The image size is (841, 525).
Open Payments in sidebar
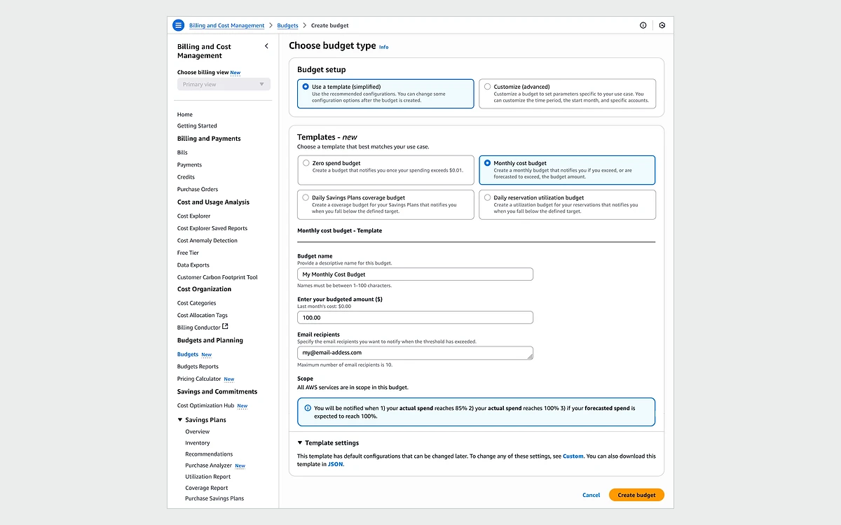pyautogui.click(x=189, y=164)
